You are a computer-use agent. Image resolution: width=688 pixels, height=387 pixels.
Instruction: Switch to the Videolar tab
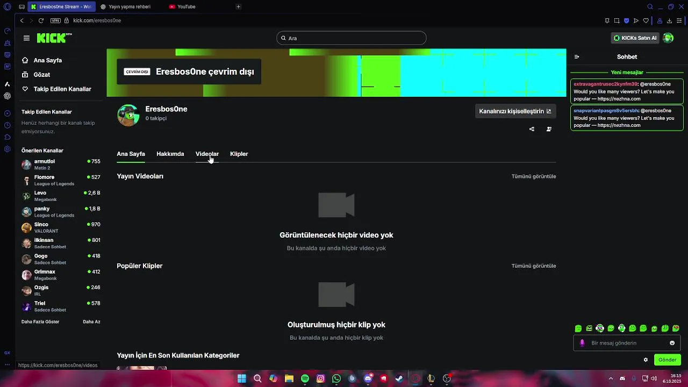[x=207, y=154]
